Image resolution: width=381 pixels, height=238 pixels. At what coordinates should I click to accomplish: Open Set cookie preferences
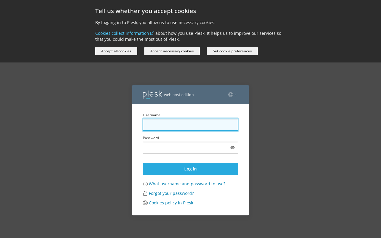tap(232, 51)
